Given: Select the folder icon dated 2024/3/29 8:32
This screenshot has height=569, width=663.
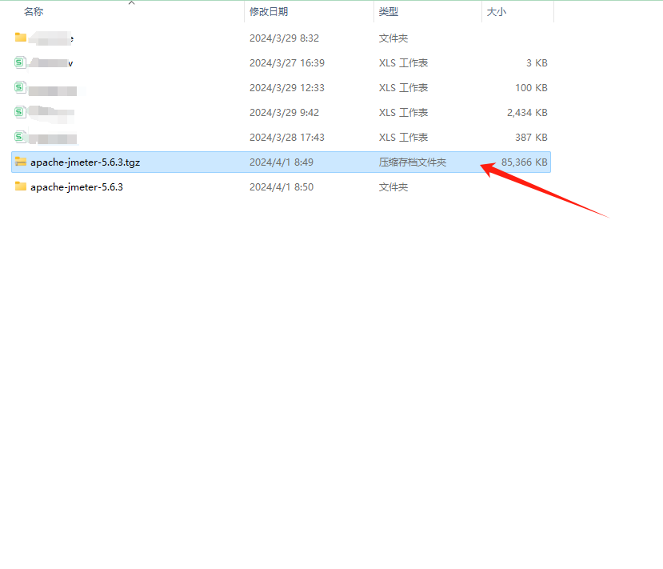Looking at the screenshot, I should coord(21,38).
